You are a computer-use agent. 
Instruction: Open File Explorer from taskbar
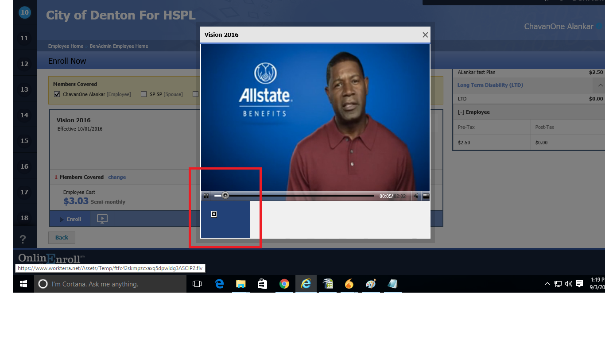click(x=240, y=284)
